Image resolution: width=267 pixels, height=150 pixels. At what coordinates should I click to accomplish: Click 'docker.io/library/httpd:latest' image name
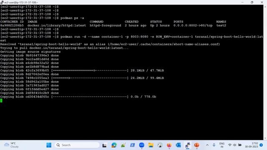point(57,25)
